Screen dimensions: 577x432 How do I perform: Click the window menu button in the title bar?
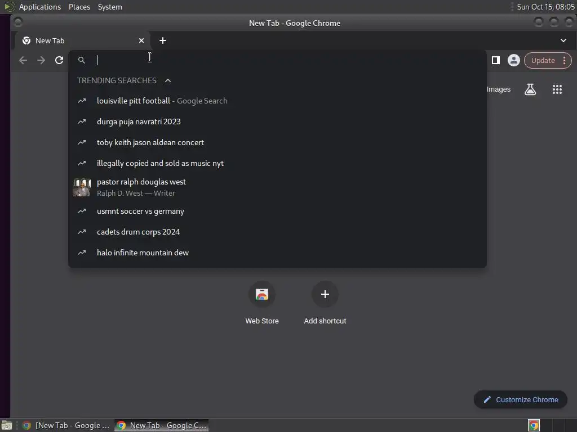tap(17, 22)
